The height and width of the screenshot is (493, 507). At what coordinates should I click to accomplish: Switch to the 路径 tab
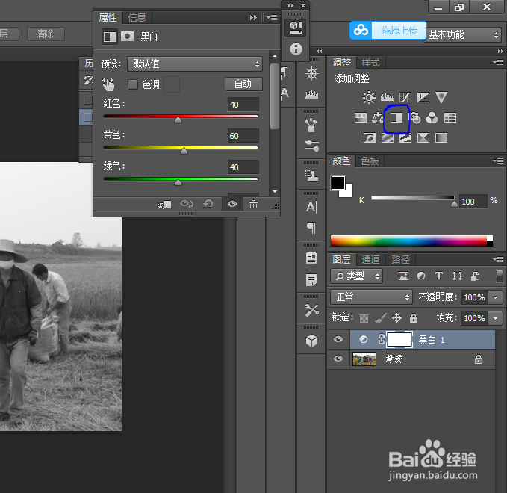click(401, 259)
